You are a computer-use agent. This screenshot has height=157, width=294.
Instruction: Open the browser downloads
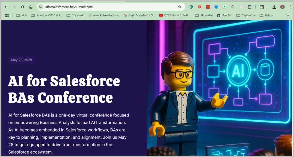coord(274,7)
